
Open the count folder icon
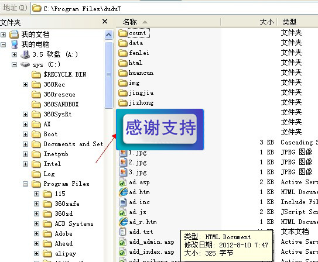pos(123,33)
